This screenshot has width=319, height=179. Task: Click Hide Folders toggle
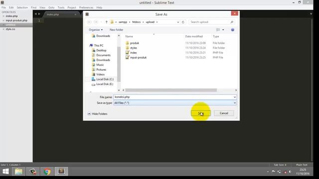click(x=98, y=114)
